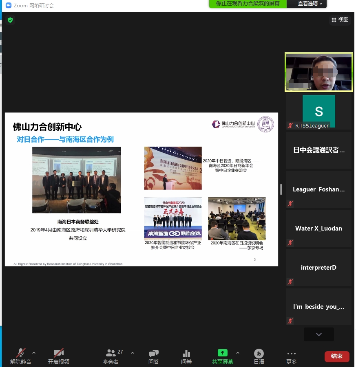This screenshot has width=356, height=367.
Task: Select the 日语 interpretation icon
Action: (259, 353)
